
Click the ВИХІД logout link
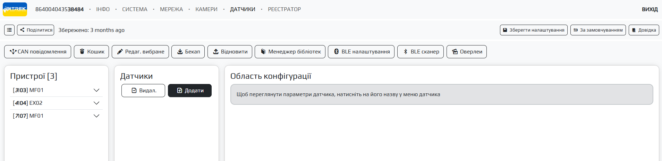pos(650,9)
